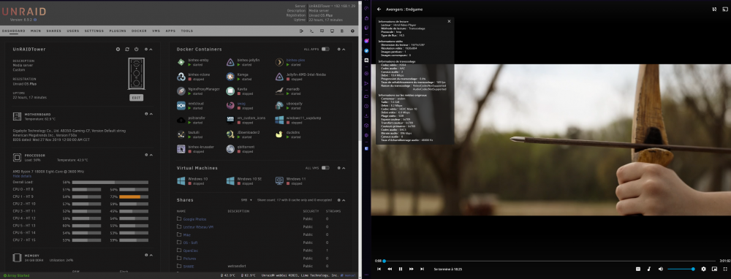The width and height of the screenshot is (731, 279).
Task: Click the duckdns container icon
Action: (279, 134)
